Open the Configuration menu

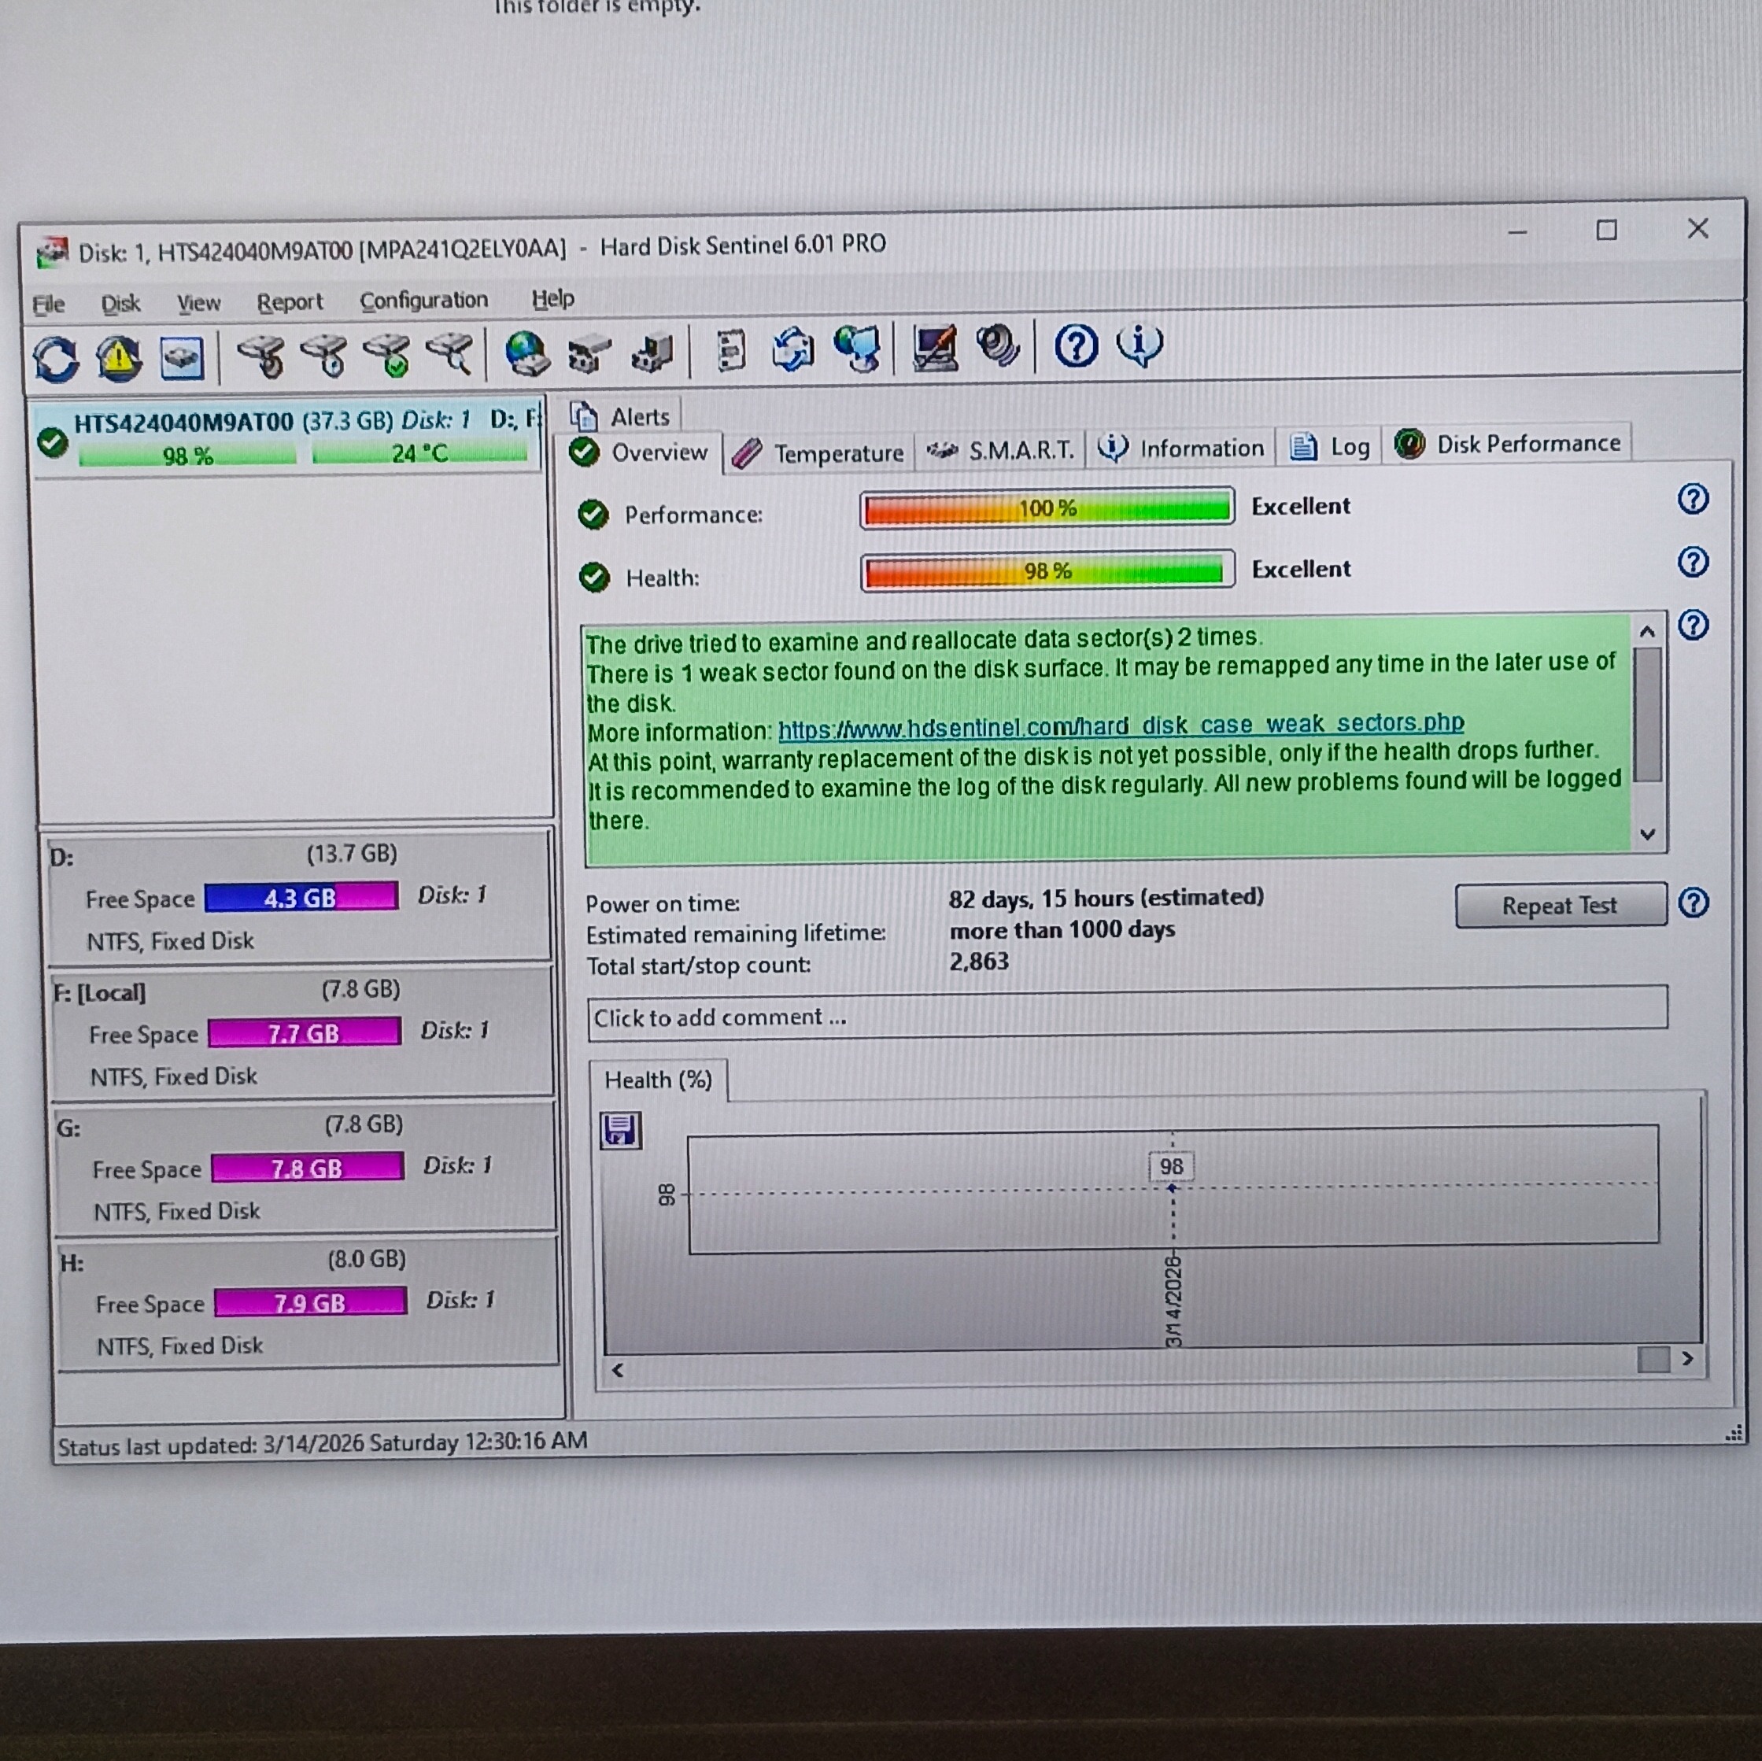[423, 300]
